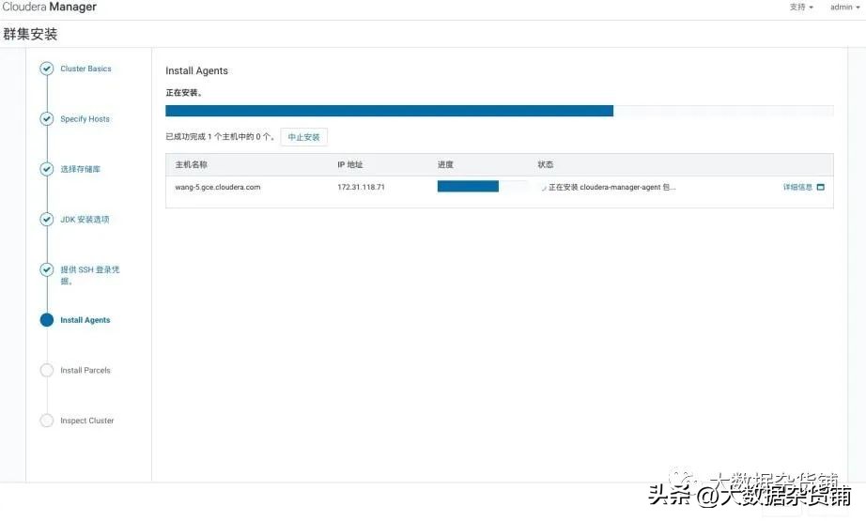Image resolution: width=866 pixels, height=521 pixels.
Task: Open the 支持 dropdown menu
Action: pos(801,8)
